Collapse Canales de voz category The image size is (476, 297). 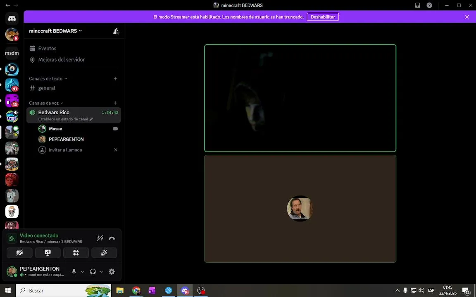[46, 103]
